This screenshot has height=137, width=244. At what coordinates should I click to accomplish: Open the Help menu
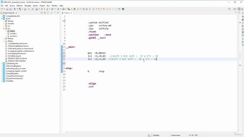pyautogui.click(x=61, y=6)
